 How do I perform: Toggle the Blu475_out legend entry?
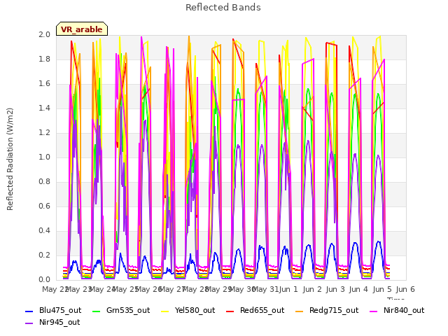tap(53, 310)
